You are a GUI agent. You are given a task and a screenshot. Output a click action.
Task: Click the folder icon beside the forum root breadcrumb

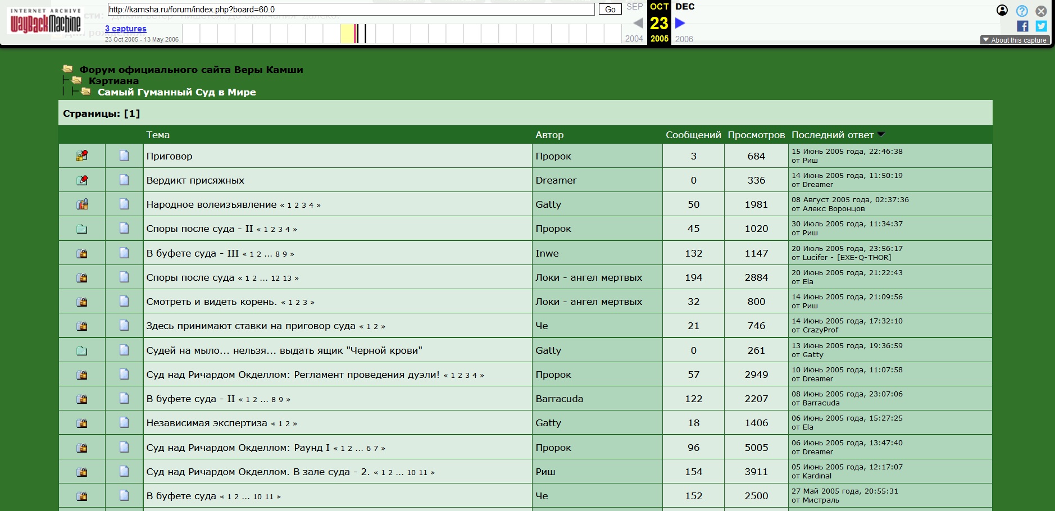tap(68, 69)
